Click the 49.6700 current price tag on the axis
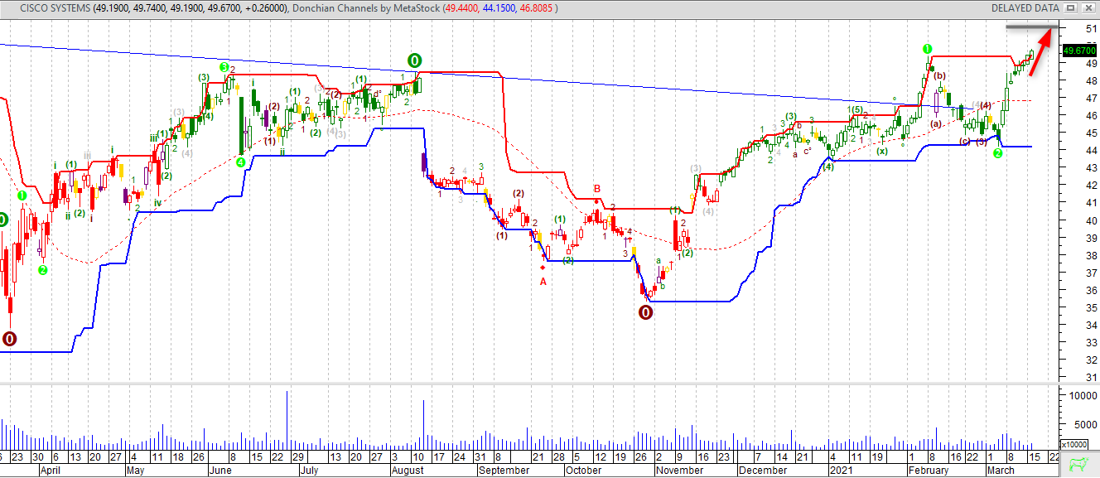Viewport: 1100px width, 478px height. click(1079, 51)
